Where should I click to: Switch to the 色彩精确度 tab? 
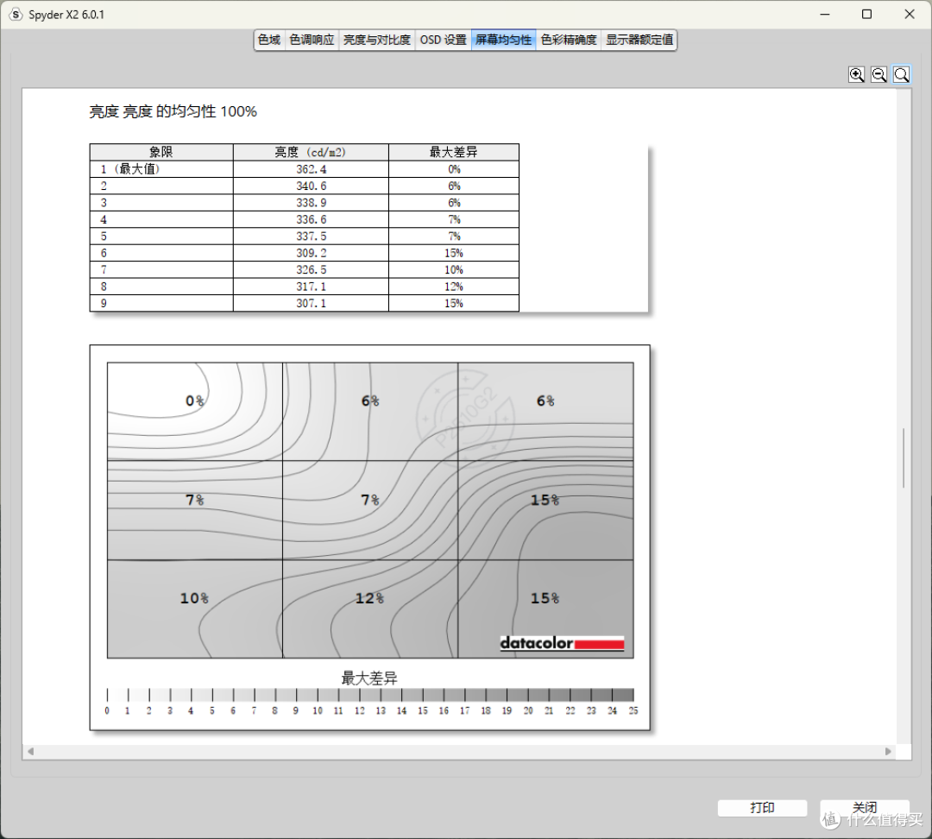568,40
